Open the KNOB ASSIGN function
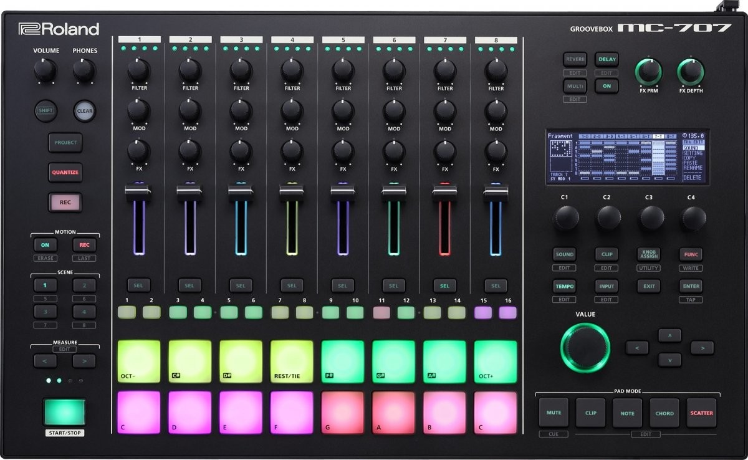Screen dimensions: 748x460 tap(648, 254)
